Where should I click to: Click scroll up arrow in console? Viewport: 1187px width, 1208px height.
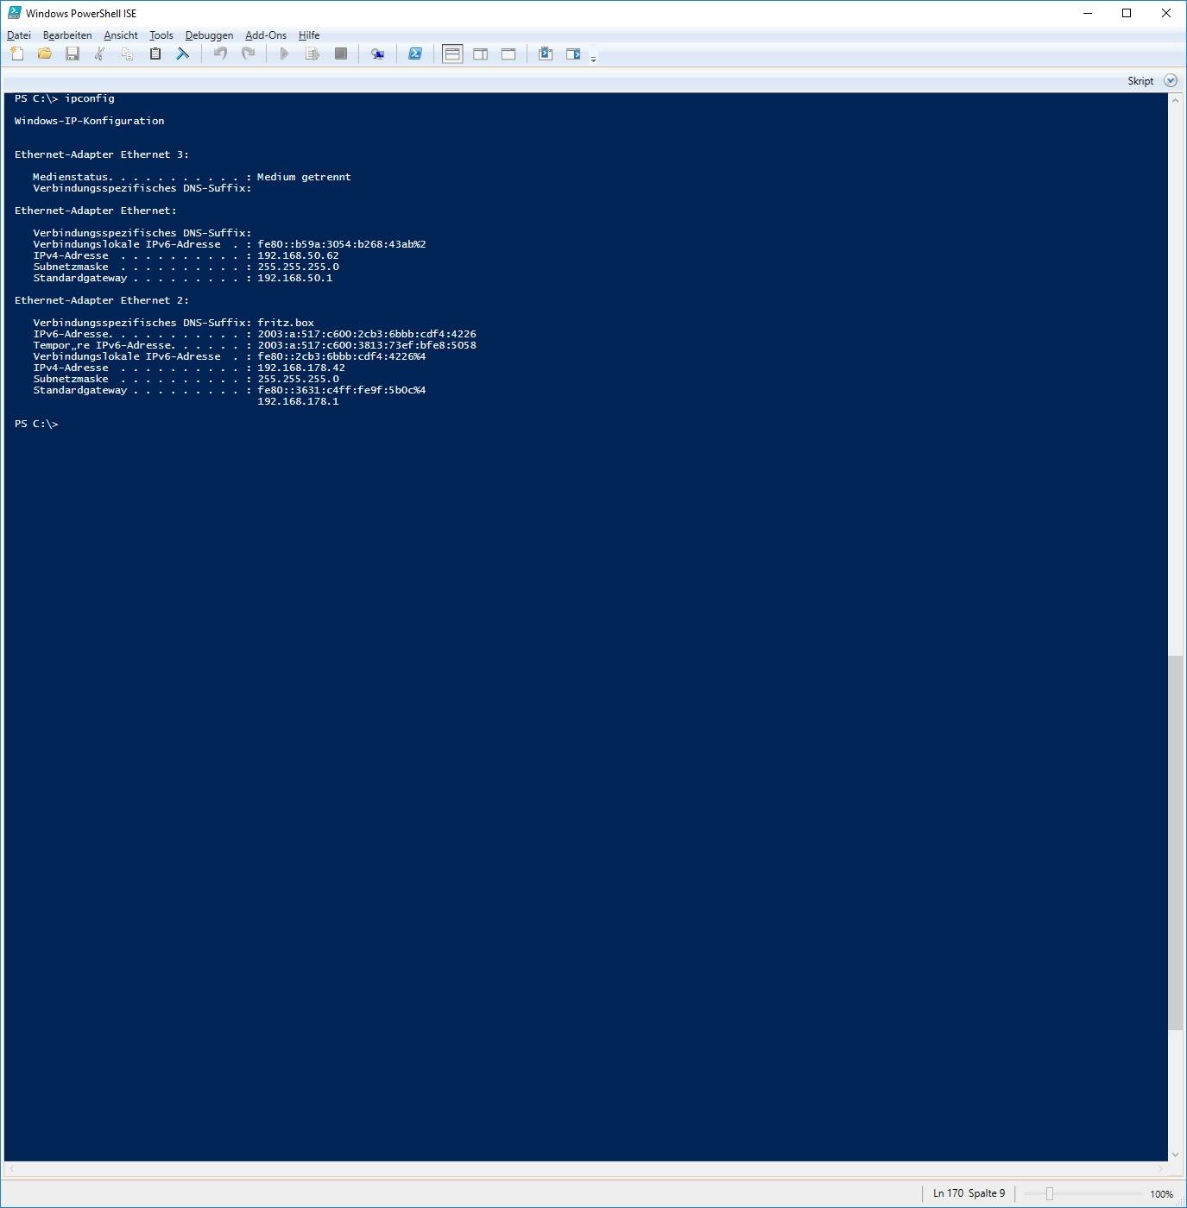pos(1175,101)
